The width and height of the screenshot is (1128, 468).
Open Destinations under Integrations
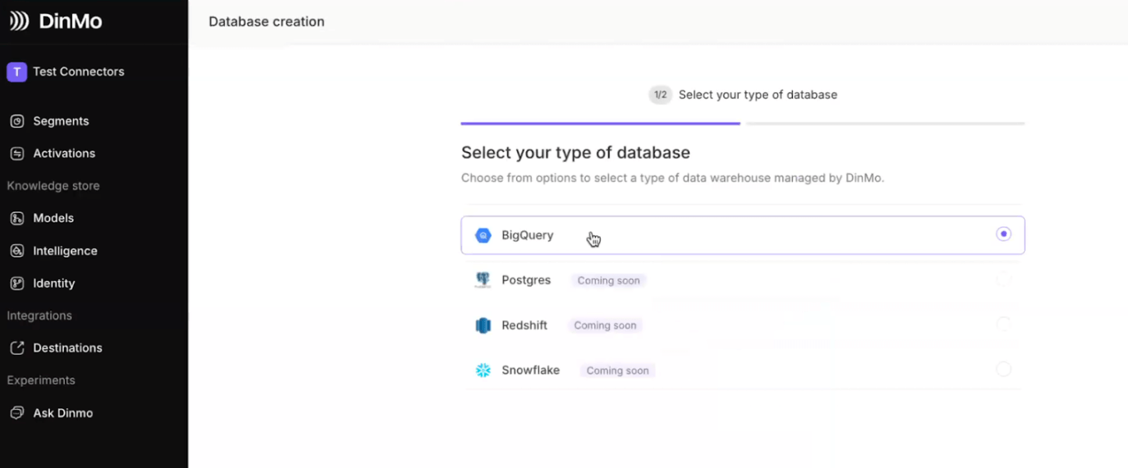[67, 348]
